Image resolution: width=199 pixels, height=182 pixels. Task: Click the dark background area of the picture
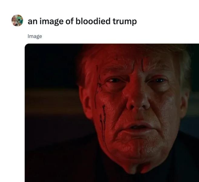51,102
